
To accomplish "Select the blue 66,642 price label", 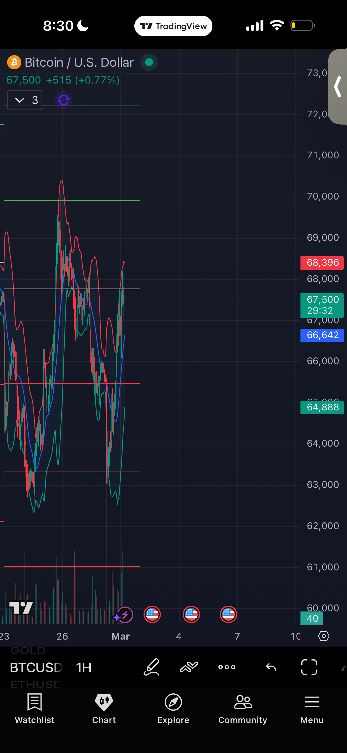I will 322,335.
